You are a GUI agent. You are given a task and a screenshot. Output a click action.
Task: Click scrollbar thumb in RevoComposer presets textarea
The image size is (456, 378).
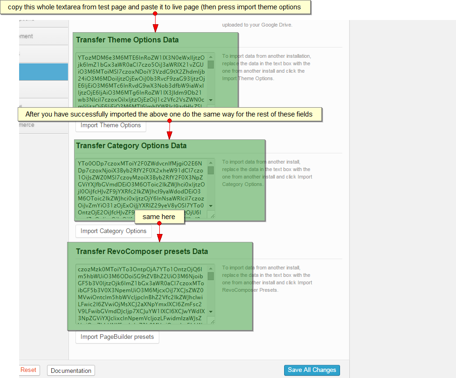click(x=211, y=276)
